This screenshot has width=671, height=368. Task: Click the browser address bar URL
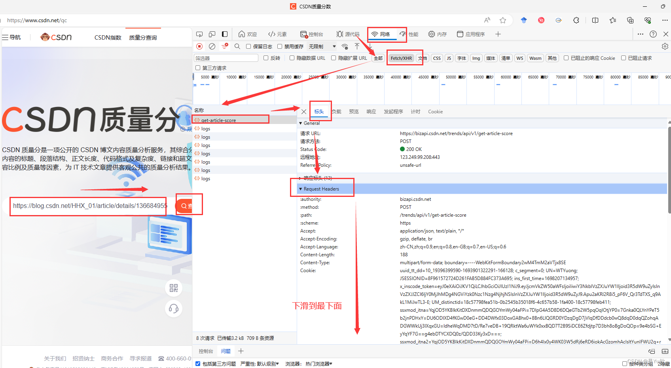(37, 20)
